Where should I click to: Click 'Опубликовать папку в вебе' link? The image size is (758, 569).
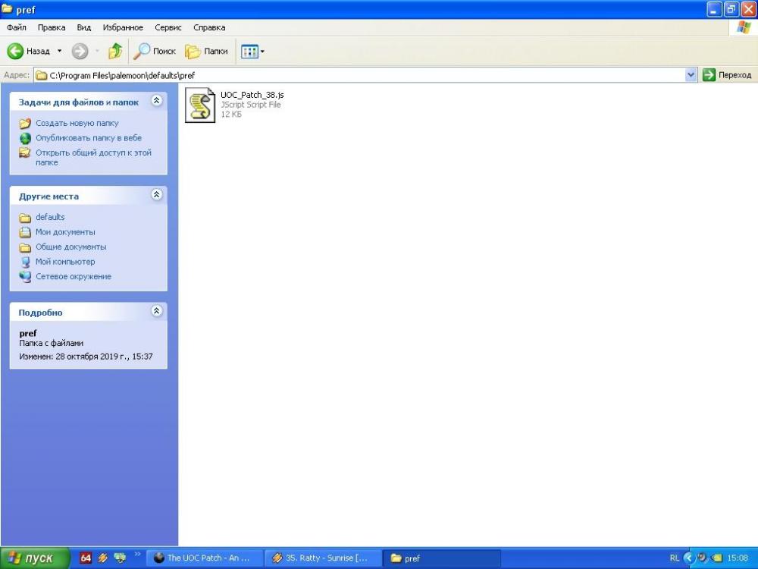click(88, 138)
